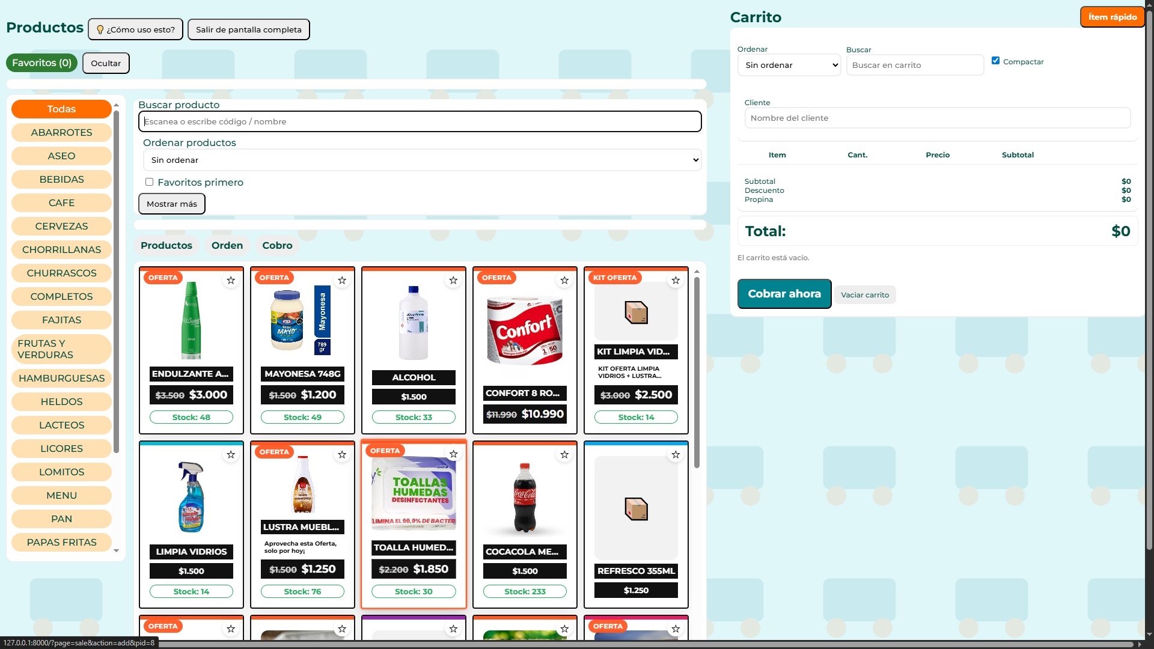Click star icon on COCACOLA product card
The image size is (1154, 649).
(x=564, y=455)
